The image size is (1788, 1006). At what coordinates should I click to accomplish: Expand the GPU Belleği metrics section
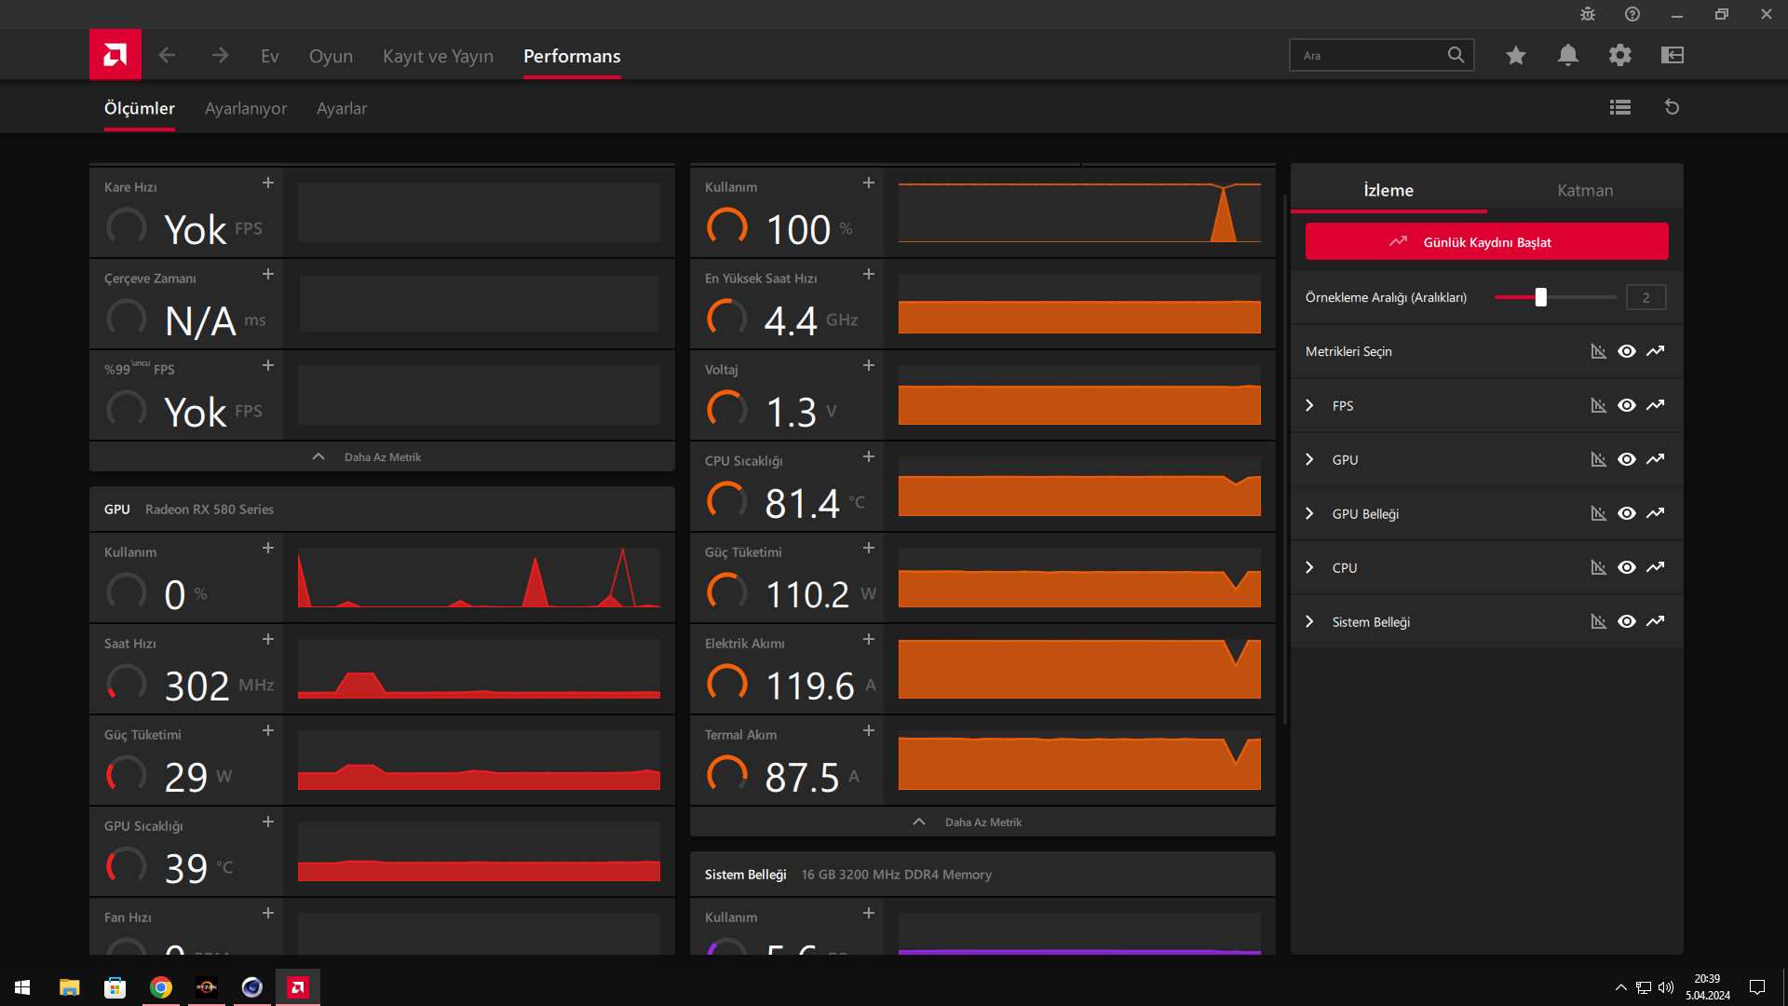1310,513
